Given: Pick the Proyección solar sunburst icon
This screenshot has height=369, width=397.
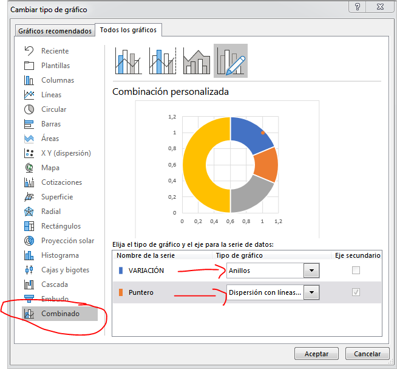Looking at the screenshot, I should click(29, 241).
